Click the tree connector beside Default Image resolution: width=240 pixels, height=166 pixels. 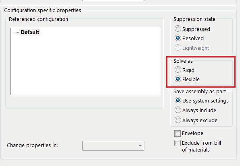pos(17,32)
